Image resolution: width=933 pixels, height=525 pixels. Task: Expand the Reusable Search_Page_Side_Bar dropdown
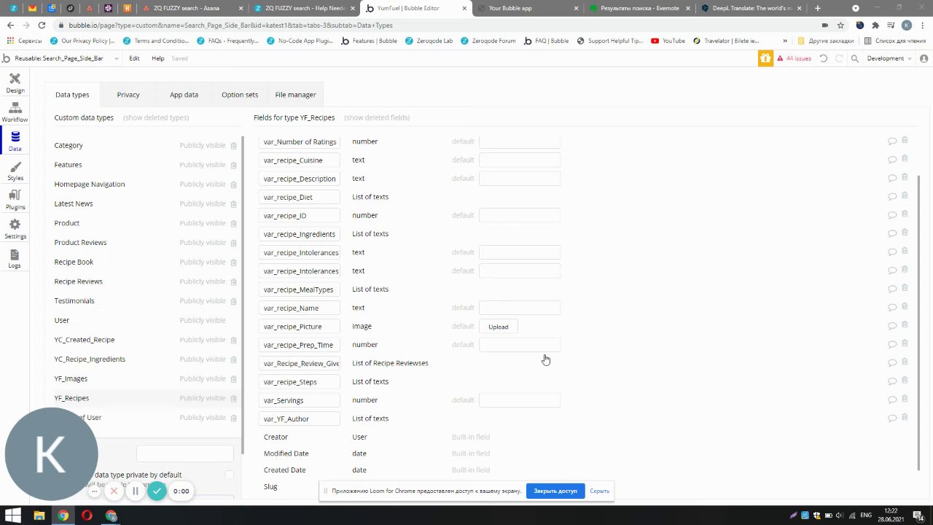coord(116,58)
